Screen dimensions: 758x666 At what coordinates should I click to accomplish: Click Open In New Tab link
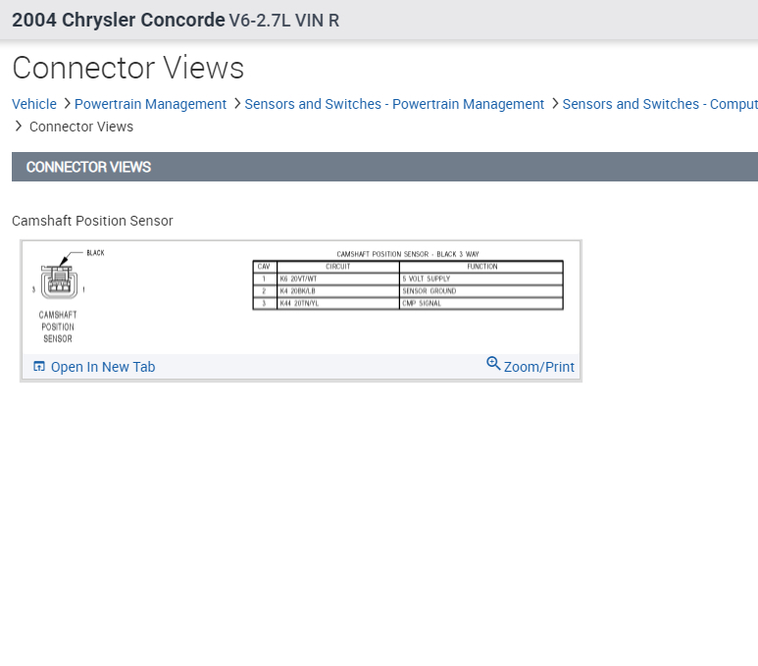[x=103, y=367]
